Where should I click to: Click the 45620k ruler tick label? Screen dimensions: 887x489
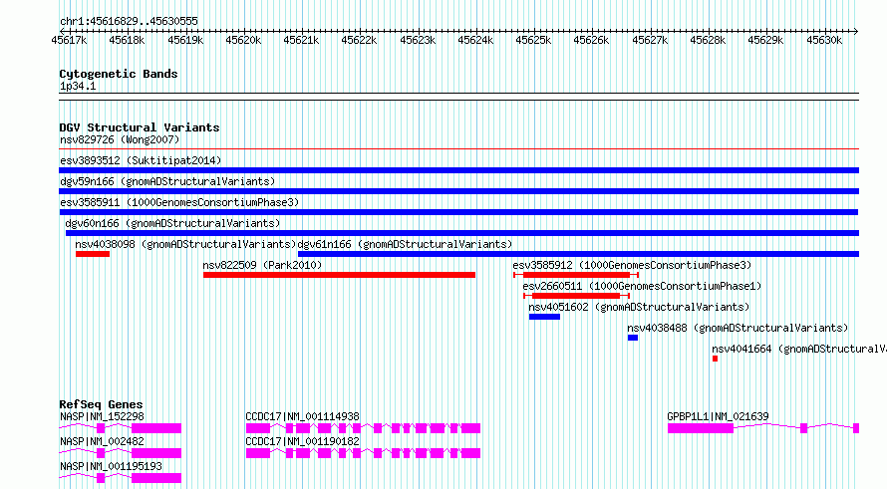click(x=243, y=40)
